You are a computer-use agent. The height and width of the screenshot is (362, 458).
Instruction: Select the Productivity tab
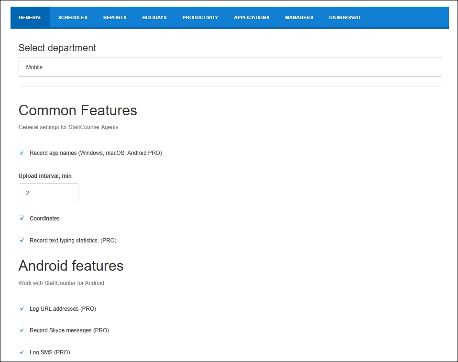pyautogui.click(x=200, y=18)
